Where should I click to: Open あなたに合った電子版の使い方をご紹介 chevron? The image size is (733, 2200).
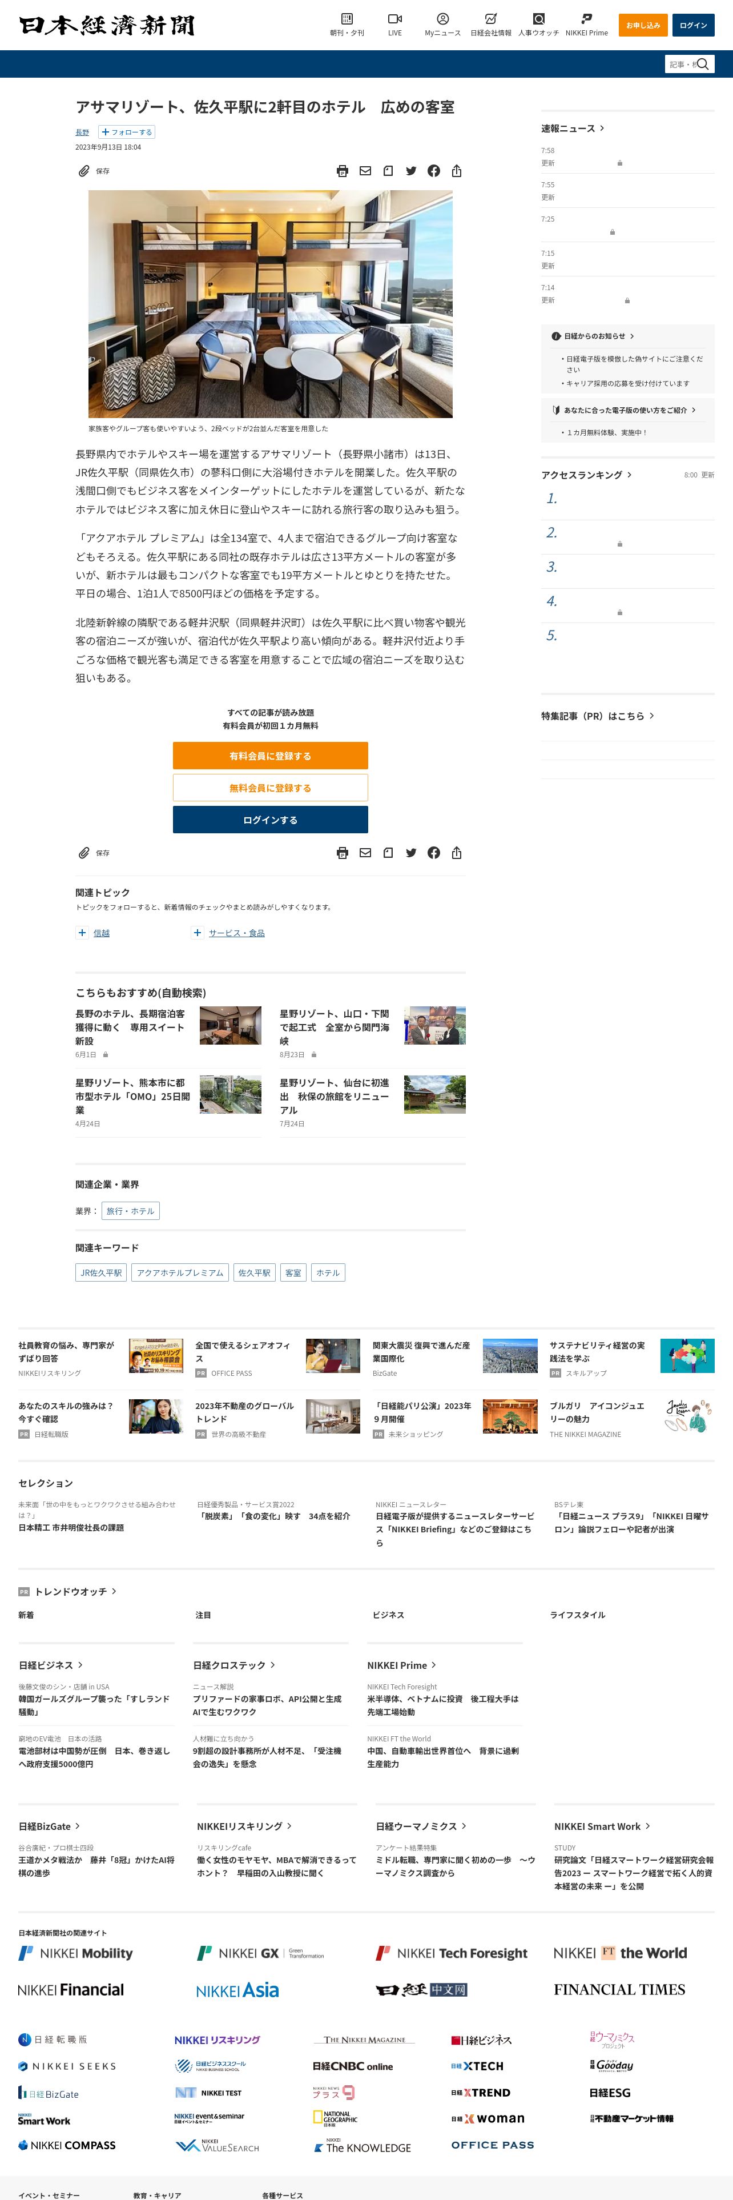pyautogui.click(x=694, y=410)
